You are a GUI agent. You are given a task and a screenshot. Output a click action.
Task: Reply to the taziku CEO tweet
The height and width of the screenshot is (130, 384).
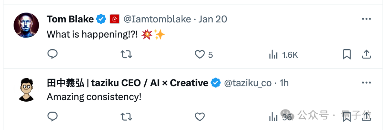click(52, 117)
